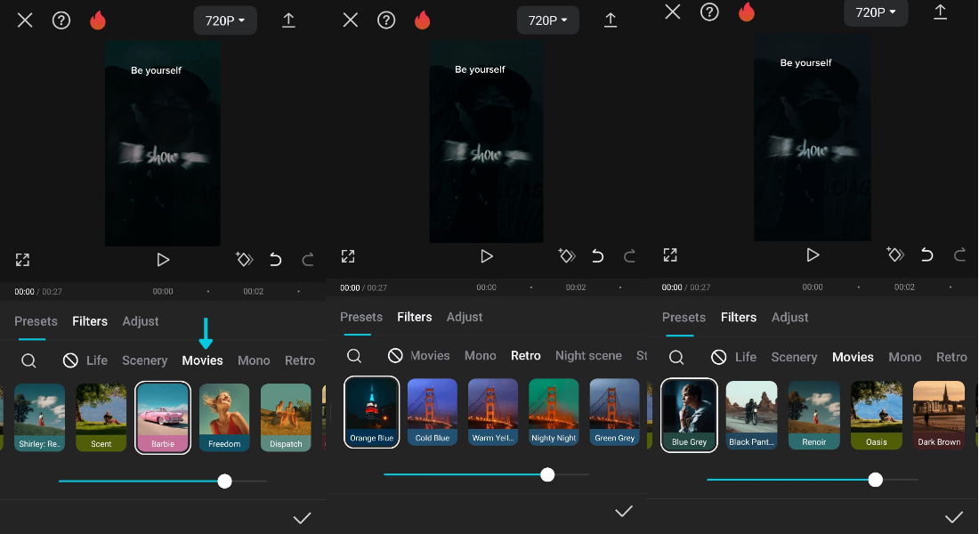Redo action in left screen
Screen dimensions: 979x534
(x=308, y=259)
